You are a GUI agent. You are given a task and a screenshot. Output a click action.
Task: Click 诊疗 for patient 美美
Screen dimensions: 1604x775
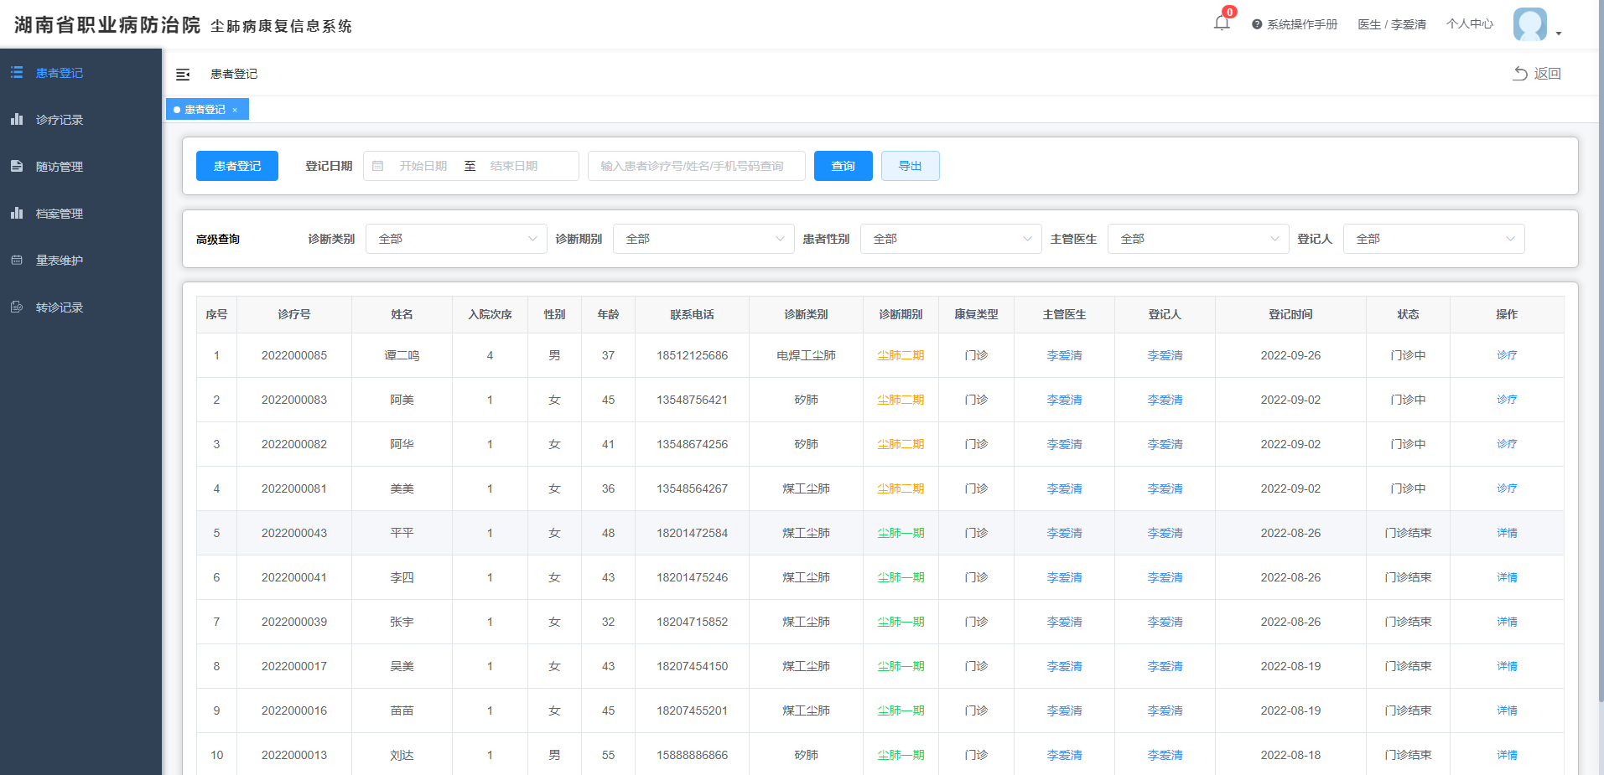pos(1507,488)
